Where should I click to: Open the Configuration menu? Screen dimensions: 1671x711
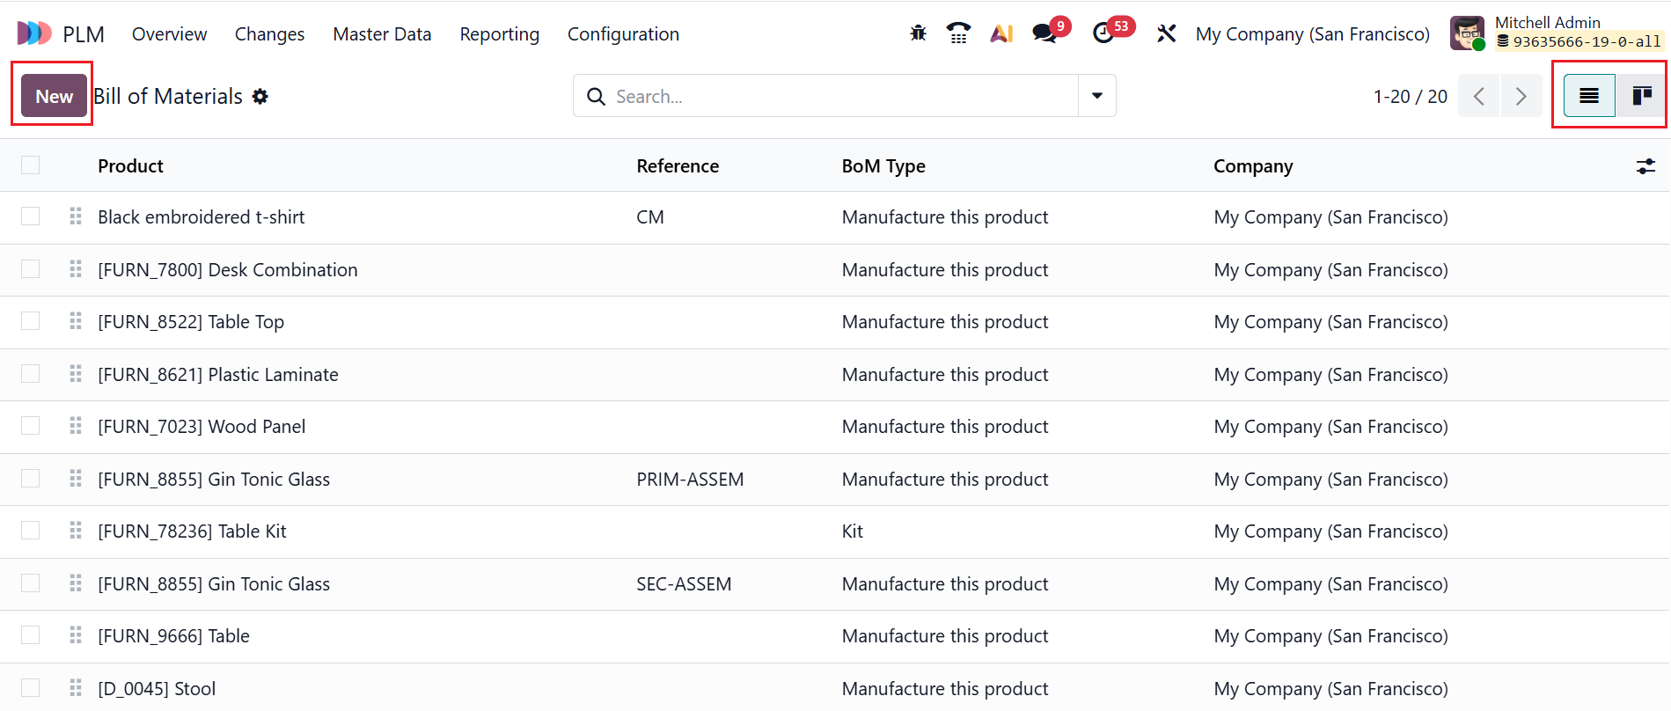tap(623, 34)
